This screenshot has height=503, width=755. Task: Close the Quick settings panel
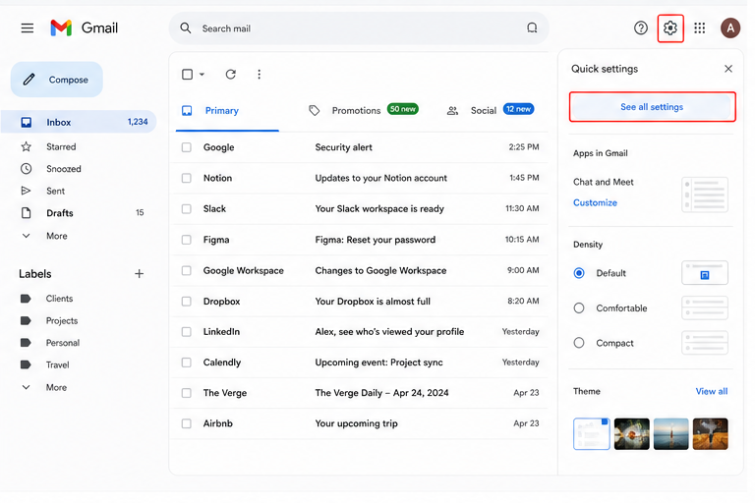pos(728,69)
